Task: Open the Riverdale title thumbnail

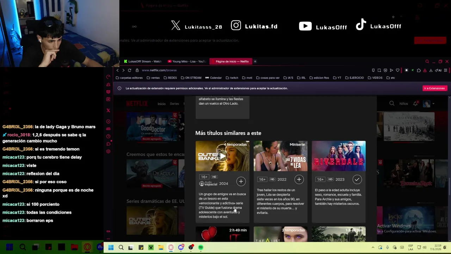Action: (339, 156)
